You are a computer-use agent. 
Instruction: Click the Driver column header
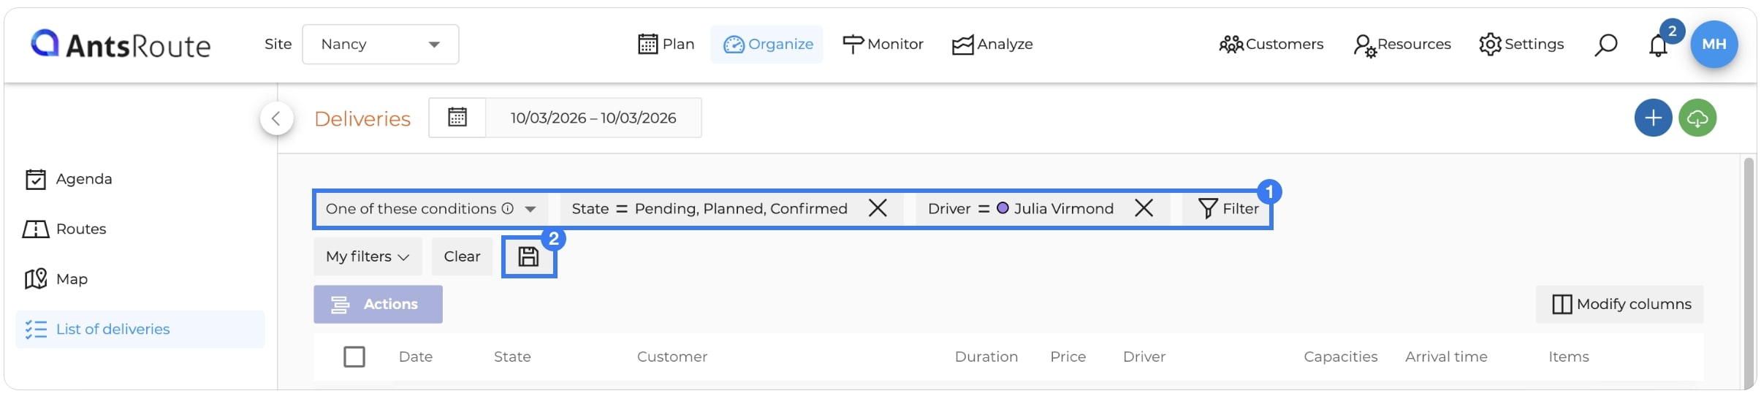coord(1144,357)
